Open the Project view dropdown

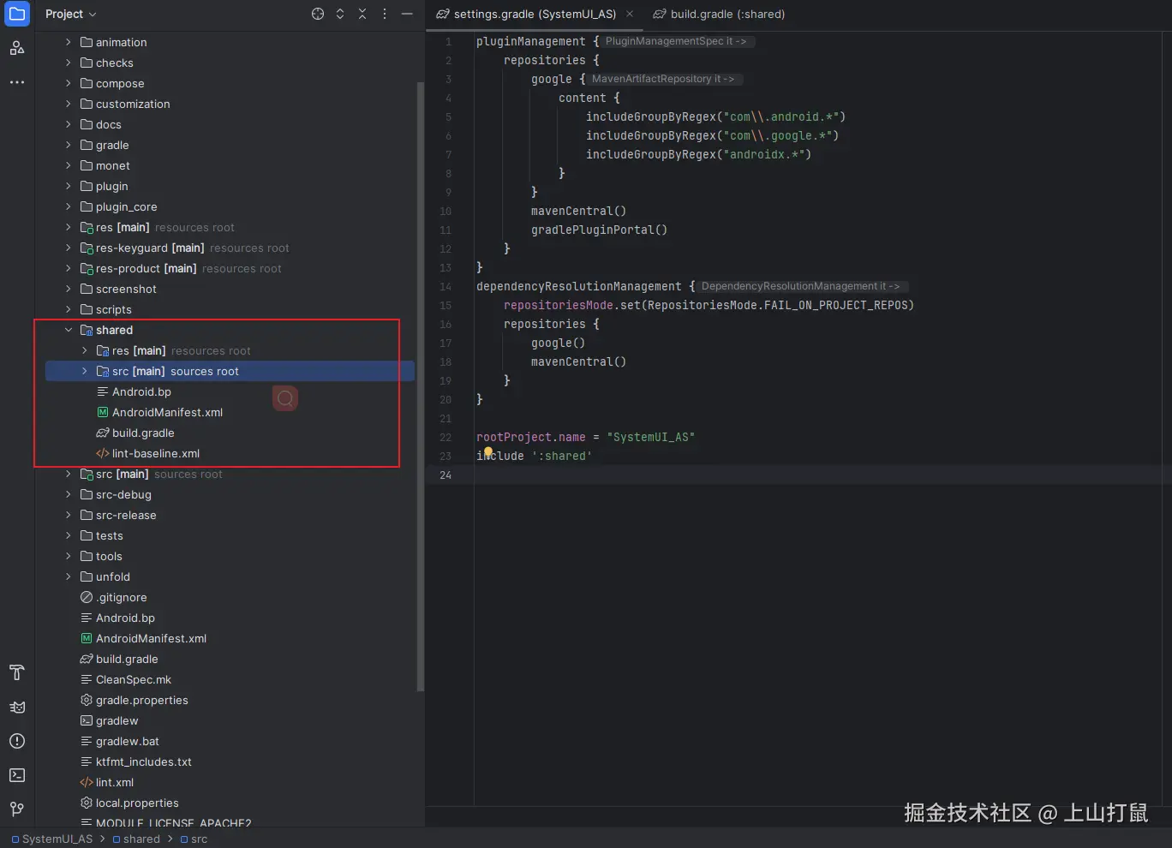click(70, 14)
